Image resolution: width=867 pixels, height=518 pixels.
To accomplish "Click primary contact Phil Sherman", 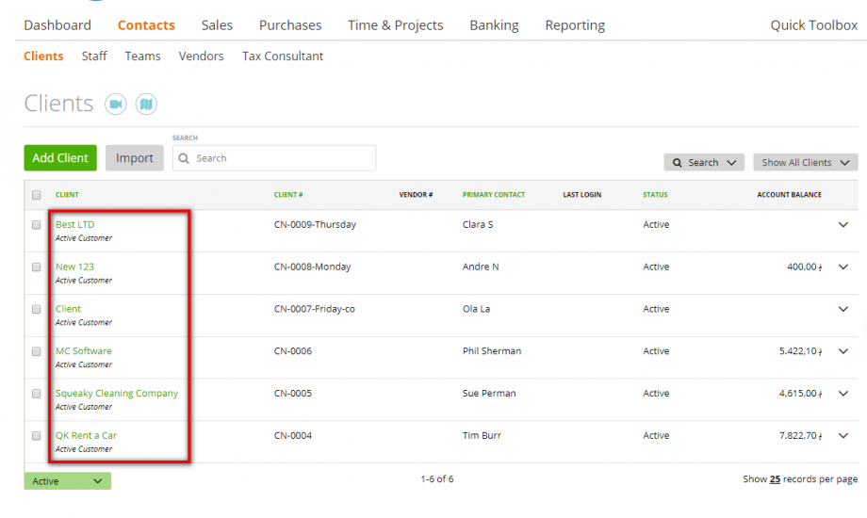I will point(492,351).
